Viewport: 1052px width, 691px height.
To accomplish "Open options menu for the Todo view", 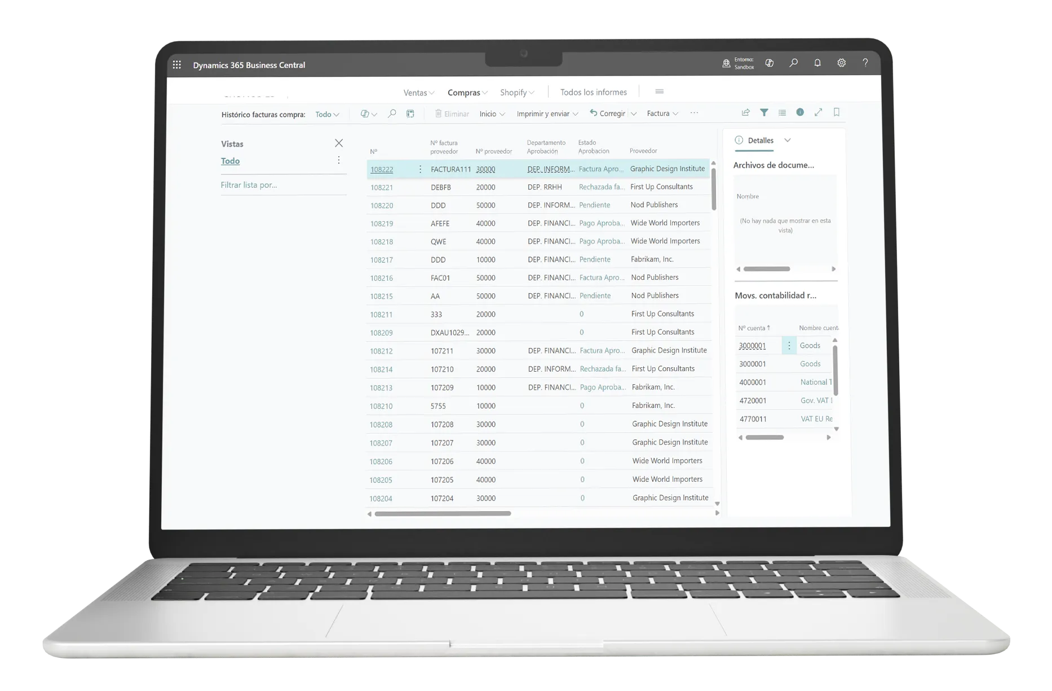I will (x=339, y=160).
